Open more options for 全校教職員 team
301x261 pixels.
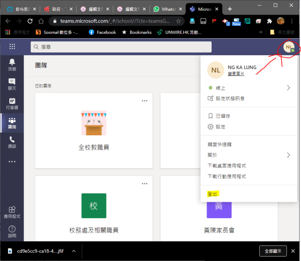(x=144, y=101)
